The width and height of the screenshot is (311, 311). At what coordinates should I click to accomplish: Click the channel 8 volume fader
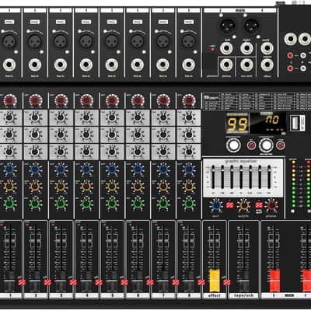pyautogui.click(x=189, y=281)
